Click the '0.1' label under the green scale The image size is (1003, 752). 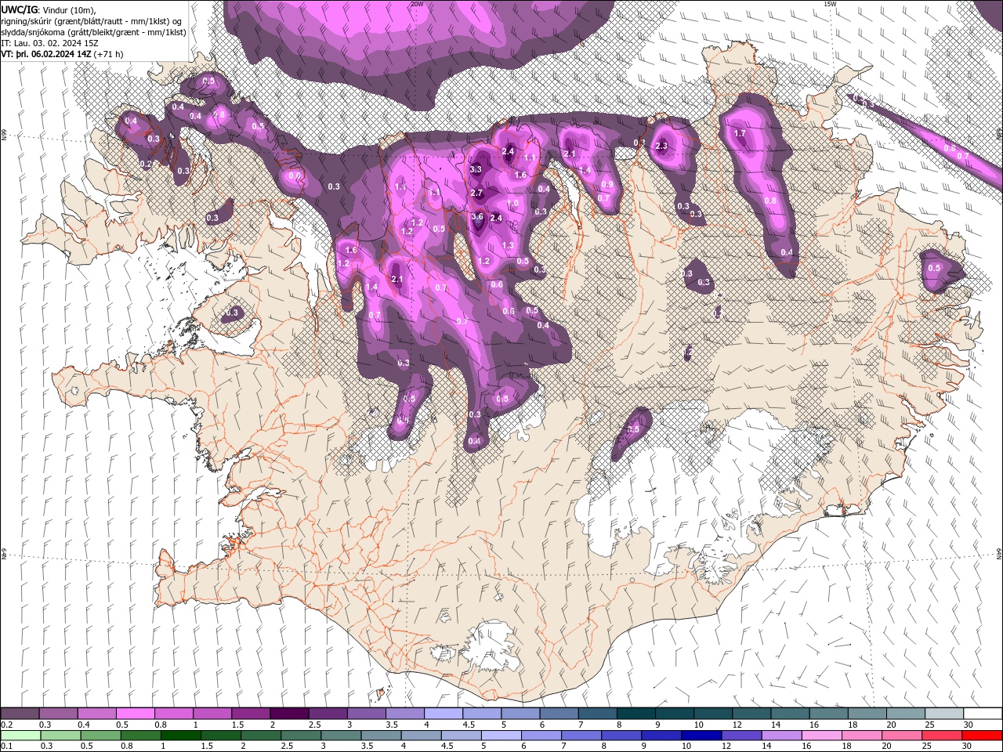[7, 747]
